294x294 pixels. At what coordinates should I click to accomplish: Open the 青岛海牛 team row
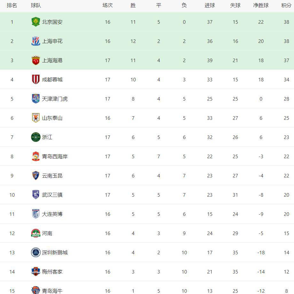147,288
